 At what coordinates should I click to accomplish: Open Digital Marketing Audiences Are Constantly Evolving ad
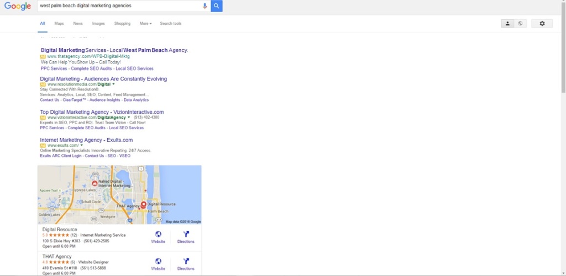pos(103,78)
